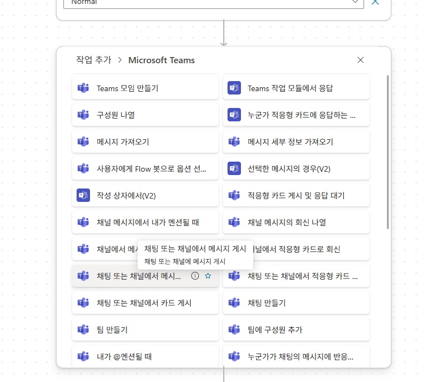Favorite '채팅 또는 채널에서 메시...' with star icon
The width and height of the screenshot is (426, 382).
(208, 276)
